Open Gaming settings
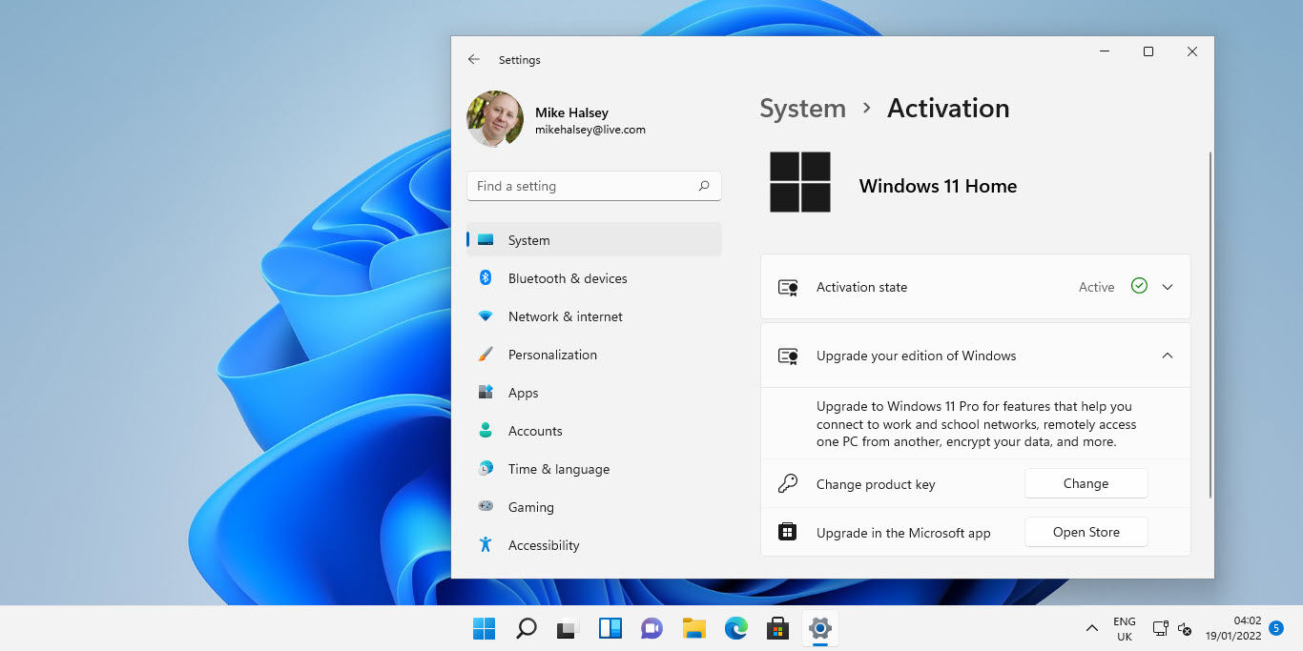The width and height of the screenshot is (1303, 651). 531,506
